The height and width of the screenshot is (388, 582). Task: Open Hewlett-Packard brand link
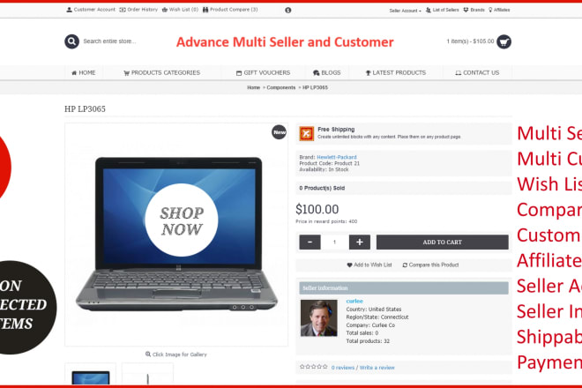(x=337, y=157)
